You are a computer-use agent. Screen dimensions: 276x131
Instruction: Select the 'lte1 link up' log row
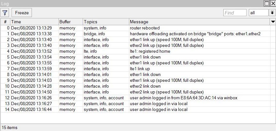point(135,69)
